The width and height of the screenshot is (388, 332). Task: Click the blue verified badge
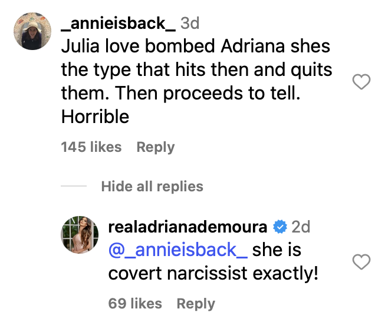[x=281, y=227]
